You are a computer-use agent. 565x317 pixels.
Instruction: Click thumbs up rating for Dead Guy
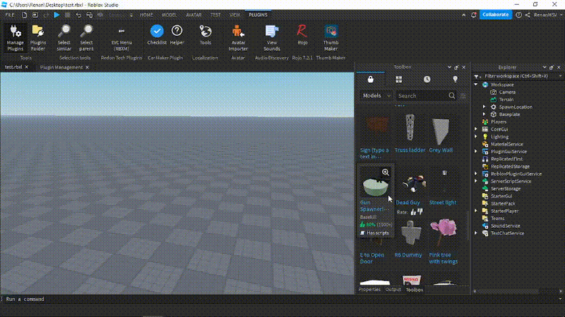[413, 212]
